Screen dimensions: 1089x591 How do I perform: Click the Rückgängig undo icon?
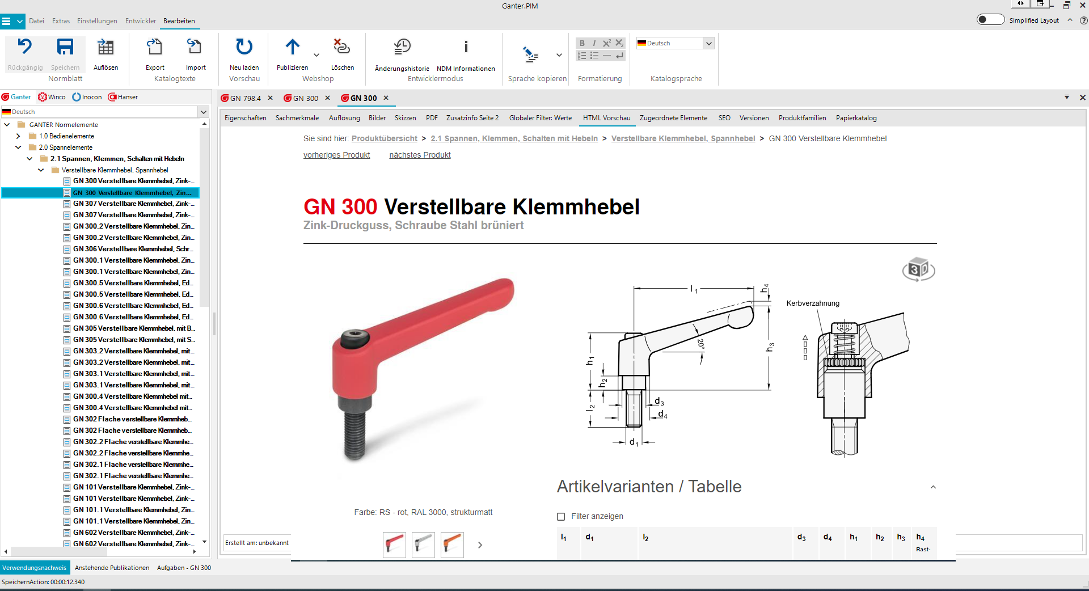click(25, 47)
